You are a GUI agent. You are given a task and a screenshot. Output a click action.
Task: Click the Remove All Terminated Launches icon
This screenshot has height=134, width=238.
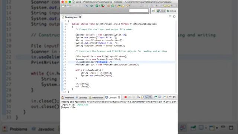click(134, 97)
